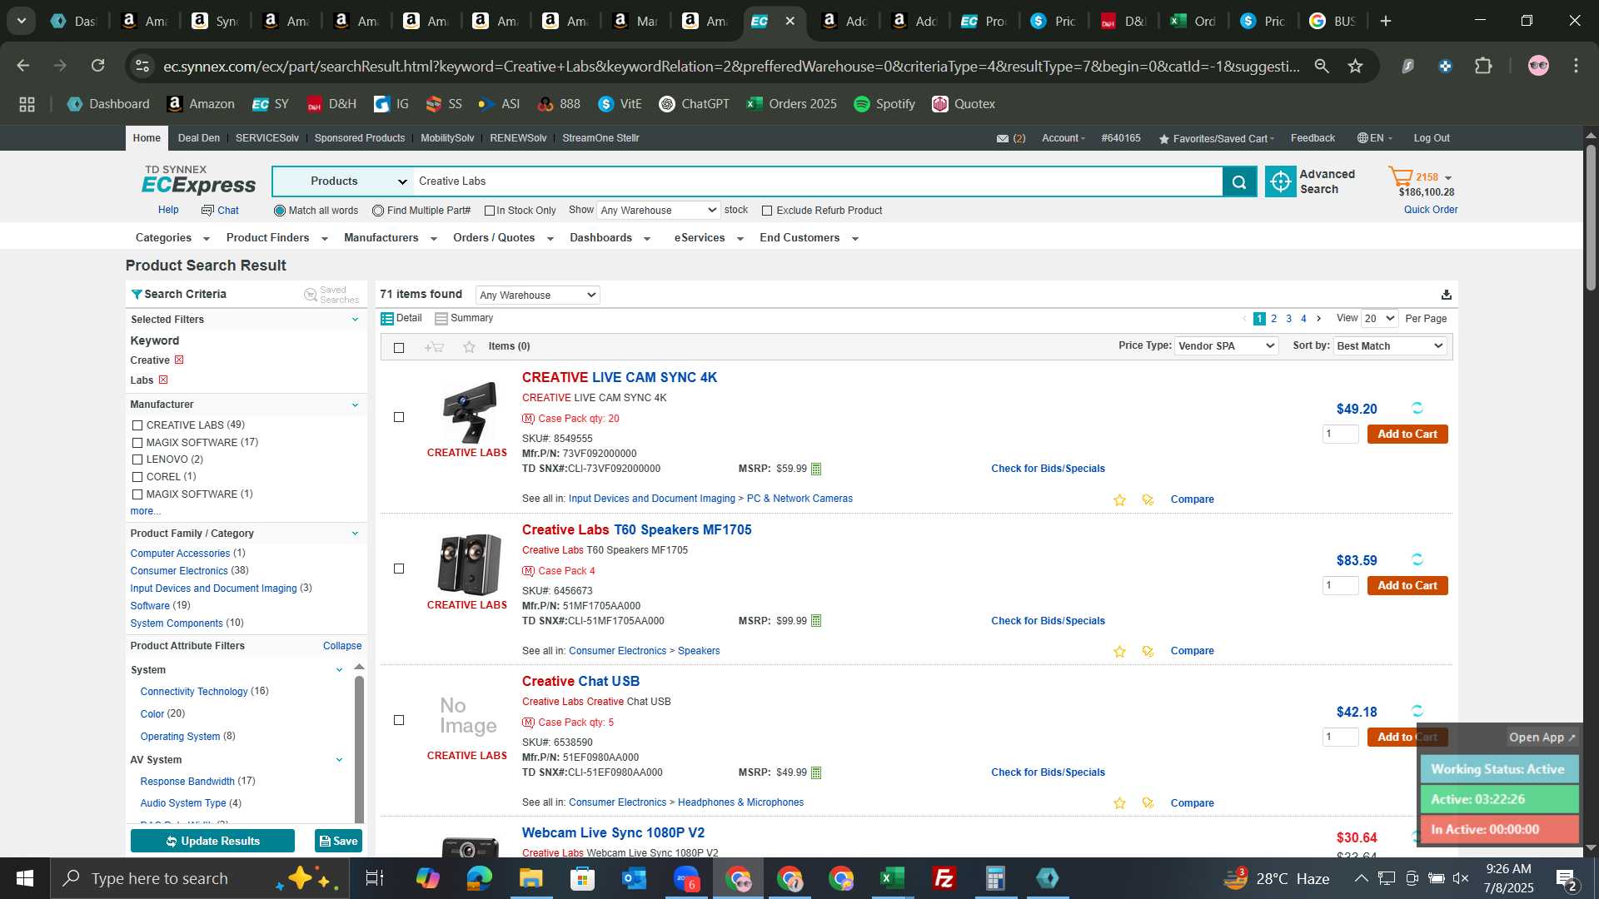Viewport: 1599px width, 899px height.
Task: Open File Explorer from taskbar
Action: 531,878
